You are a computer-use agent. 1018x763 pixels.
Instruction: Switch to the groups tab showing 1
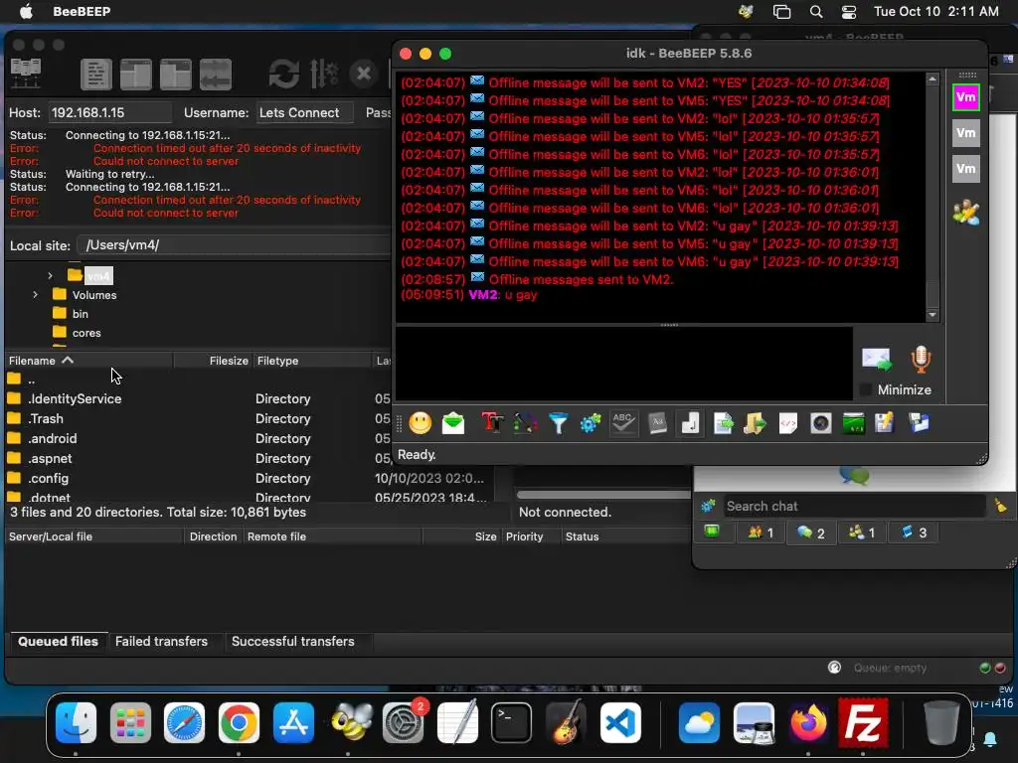[x=862, y=533]
